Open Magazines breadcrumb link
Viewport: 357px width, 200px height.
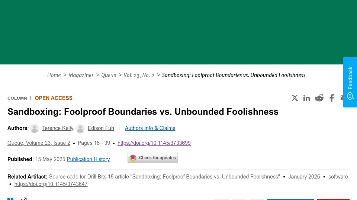[81, 75]
